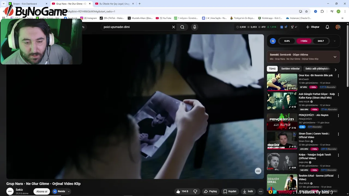The width and height of the screenshot is (349, 196).
Task: Click the 240.7 score pill
Action: pos(321,41)
